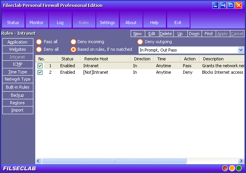
Task: Uncheck the rule 1 Intranet checkbox
Action: (40, 66)
